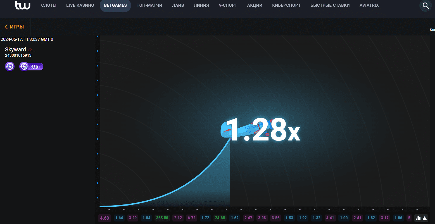This screenshot has height=224, width=435.
Task: Open the V-СПОРТ section
Action: pyautogui.click(x=228, y=5)
